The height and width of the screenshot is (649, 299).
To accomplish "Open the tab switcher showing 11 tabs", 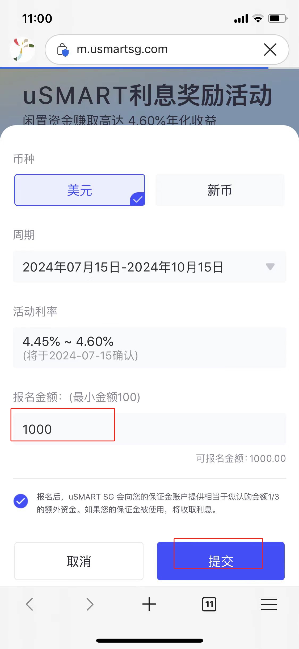I will point(209,604).
